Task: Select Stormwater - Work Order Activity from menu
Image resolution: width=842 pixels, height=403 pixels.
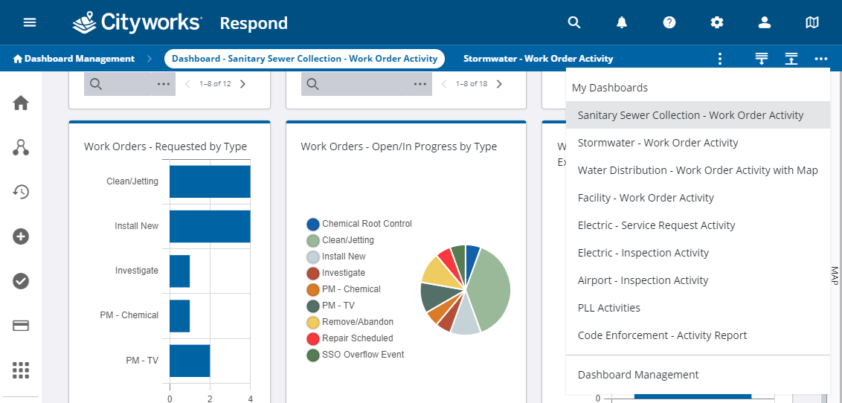Action: click(x=658, y=143)
